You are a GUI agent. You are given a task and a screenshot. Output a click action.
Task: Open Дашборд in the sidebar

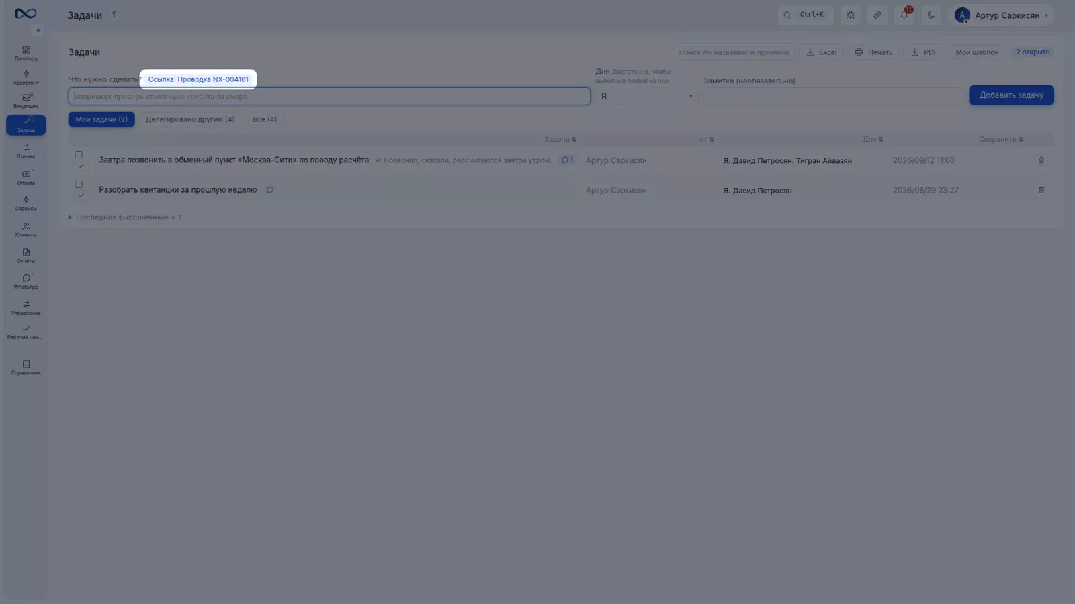26,53
